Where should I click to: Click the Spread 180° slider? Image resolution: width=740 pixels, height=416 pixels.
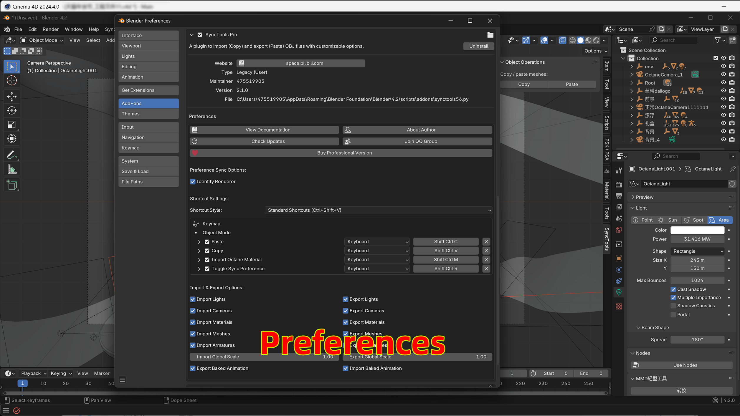(697, 340)
